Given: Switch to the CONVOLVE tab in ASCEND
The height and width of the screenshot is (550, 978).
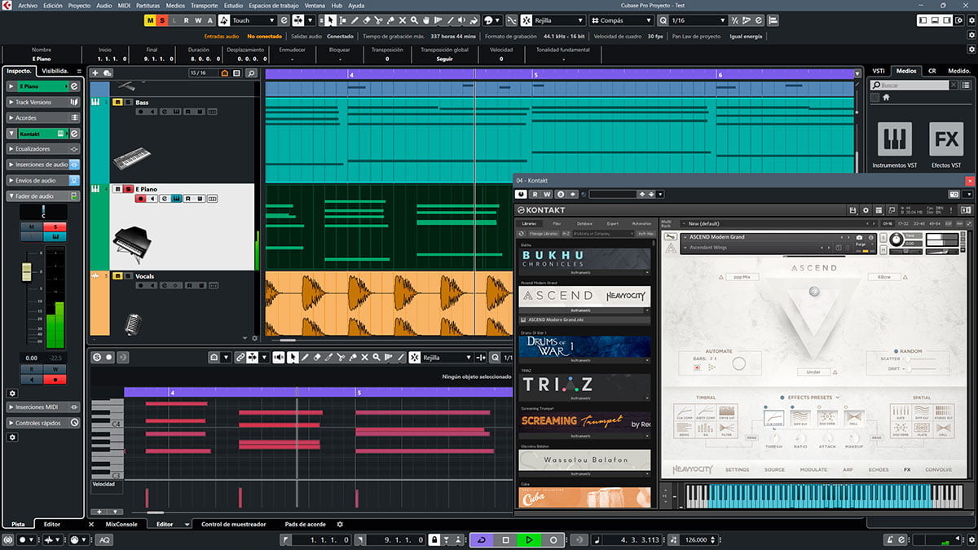Looking at the screenshot, I should pos(938,469).
